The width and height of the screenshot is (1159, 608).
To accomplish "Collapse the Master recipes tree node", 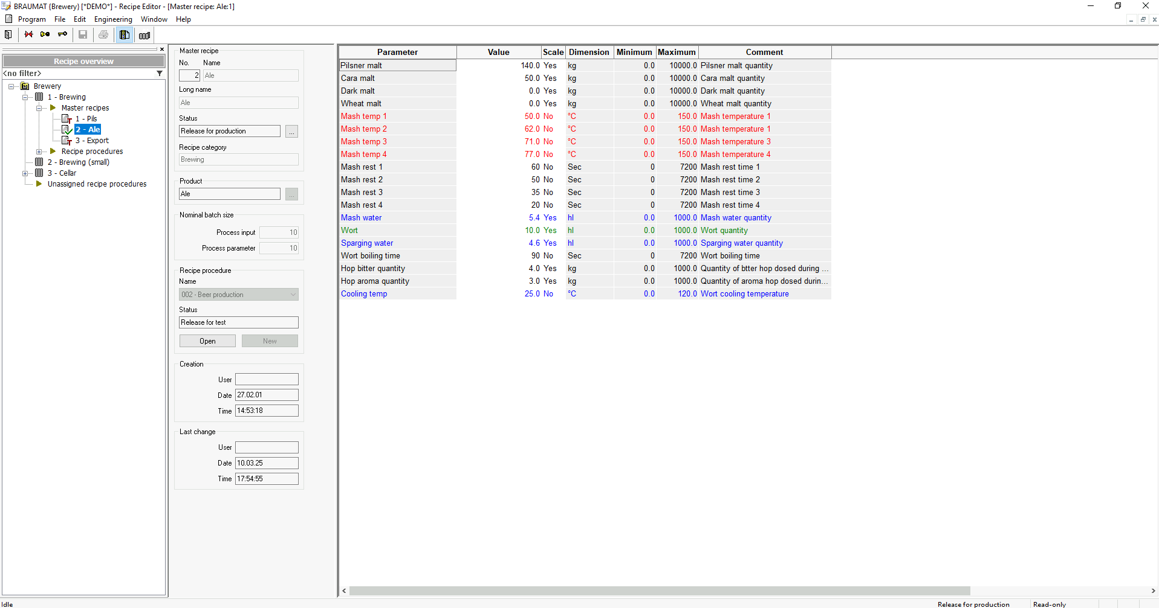I will 39,108.
